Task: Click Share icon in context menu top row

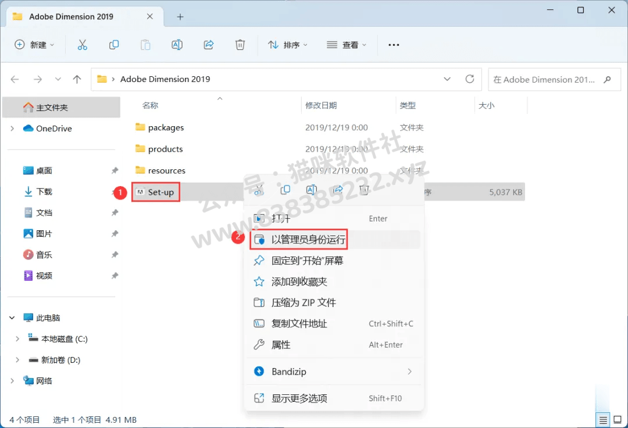Action: click(x=338, y=190)
